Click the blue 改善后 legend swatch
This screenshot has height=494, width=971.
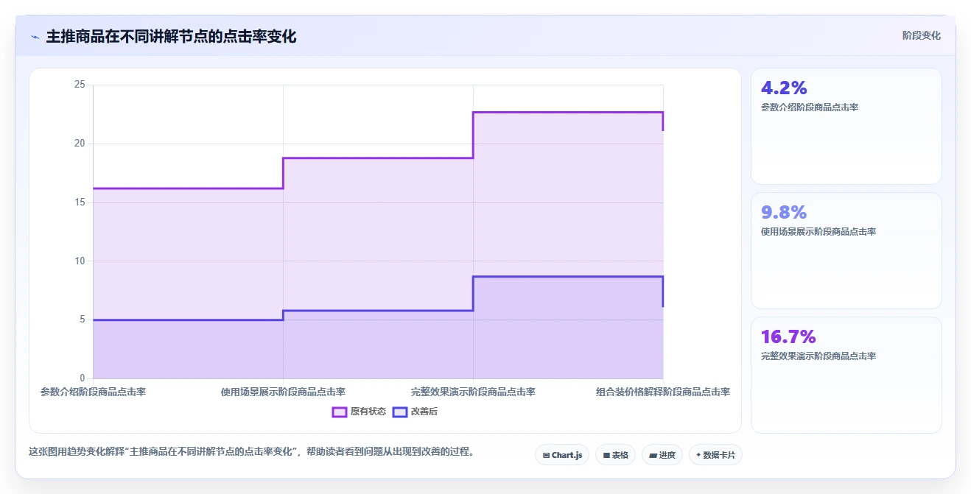399,412
